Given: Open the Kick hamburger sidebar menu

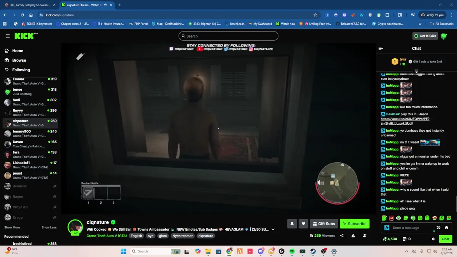Looking at the screenshot, I should (7, 36).
